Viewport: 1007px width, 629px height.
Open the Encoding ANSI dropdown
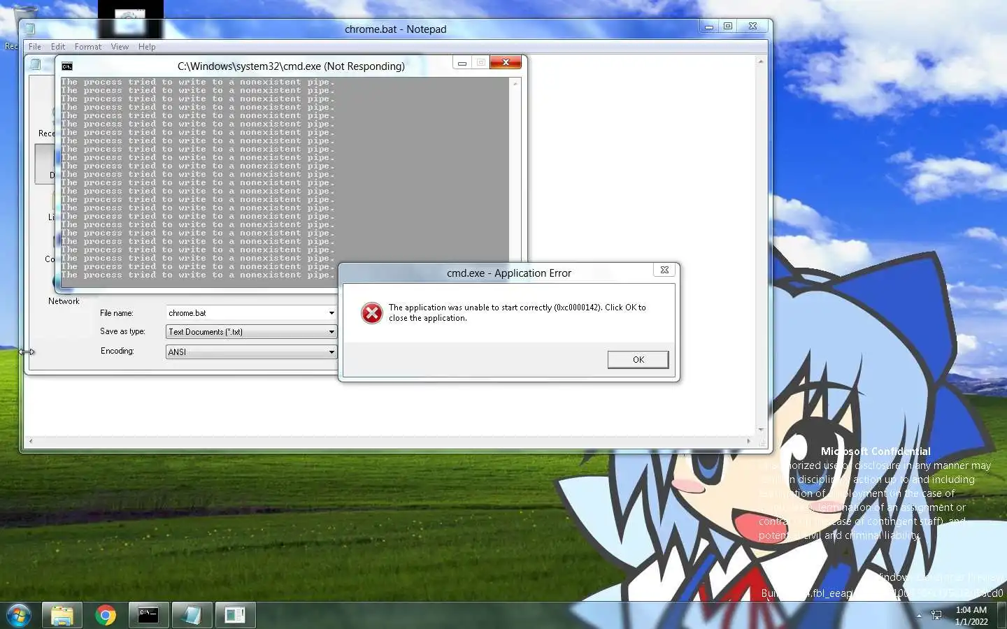(x=252, y=352)
